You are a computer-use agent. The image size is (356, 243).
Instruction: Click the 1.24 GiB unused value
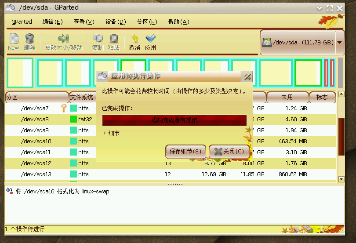[x=296, y=109]
